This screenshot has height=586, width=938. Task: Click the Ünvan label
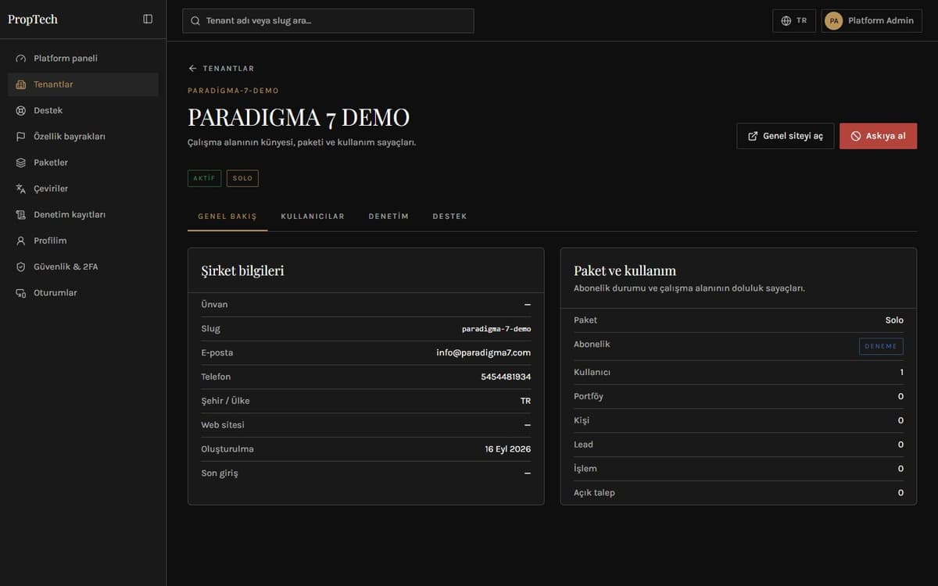[x=214, y=305]
